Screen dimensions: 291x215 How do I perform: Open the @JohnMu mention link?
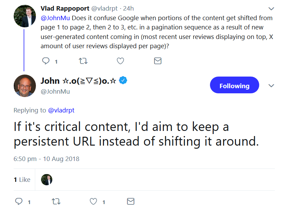tap(55, 18)
